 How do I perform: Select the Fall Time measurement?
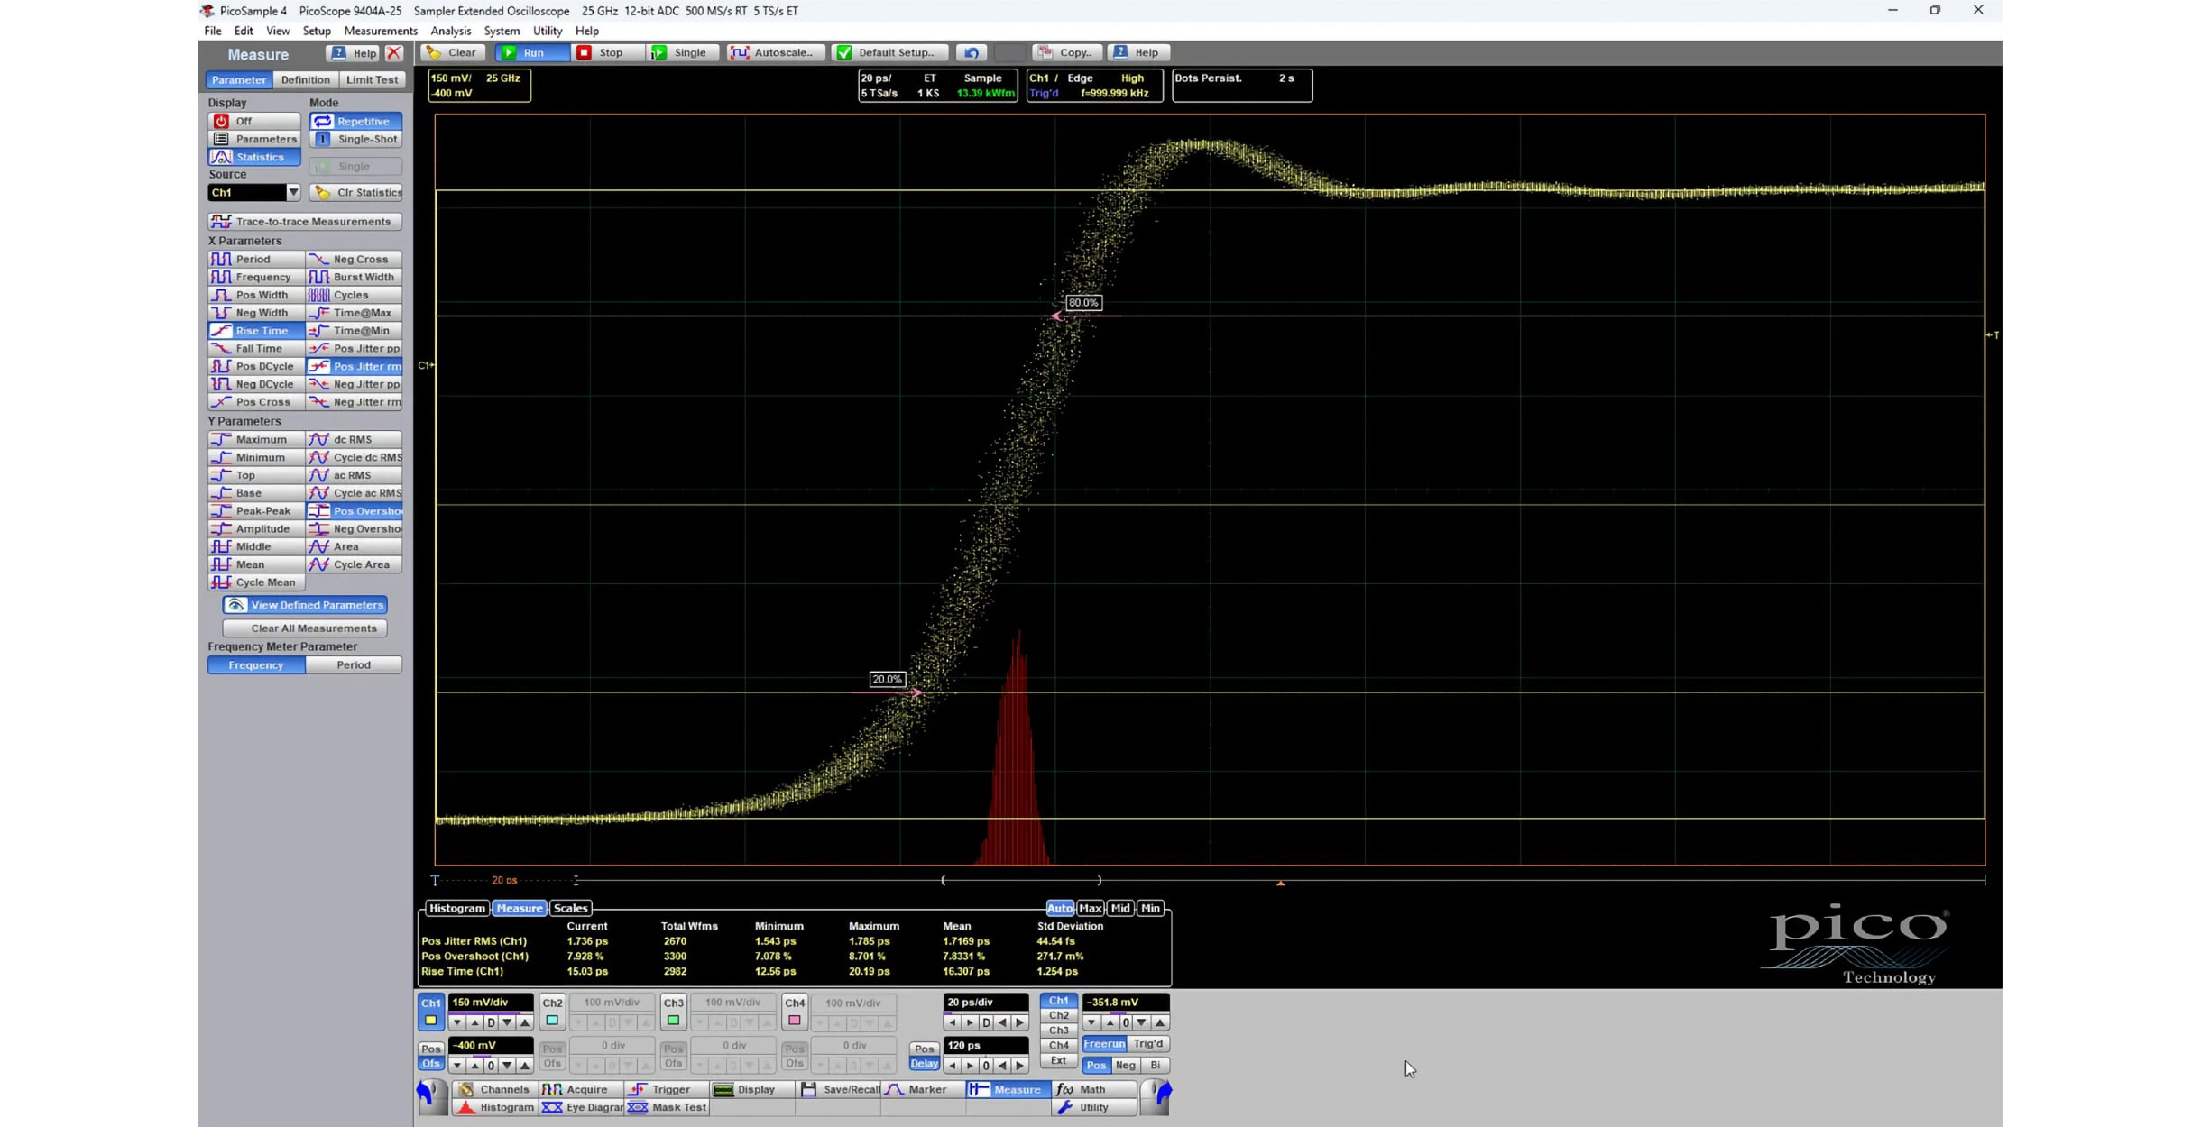coord(256,349)
